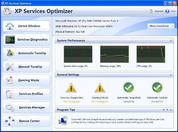Click Gaming Mode Not Configured status
This screenshot has height=132, width=178.
pyautogui.click(x=100, y=101)
